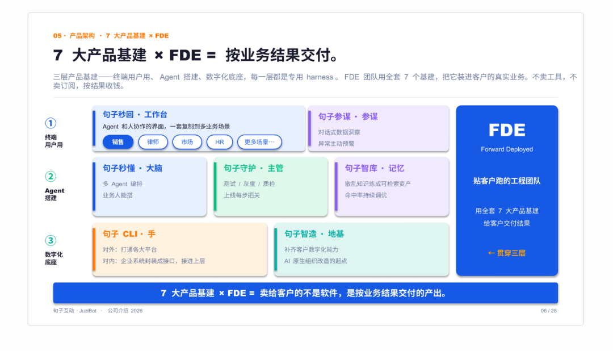Select the page number 06 / 28
Image resolution: width=613 pixels, height=351 pixels.
[x=548, y=311]
